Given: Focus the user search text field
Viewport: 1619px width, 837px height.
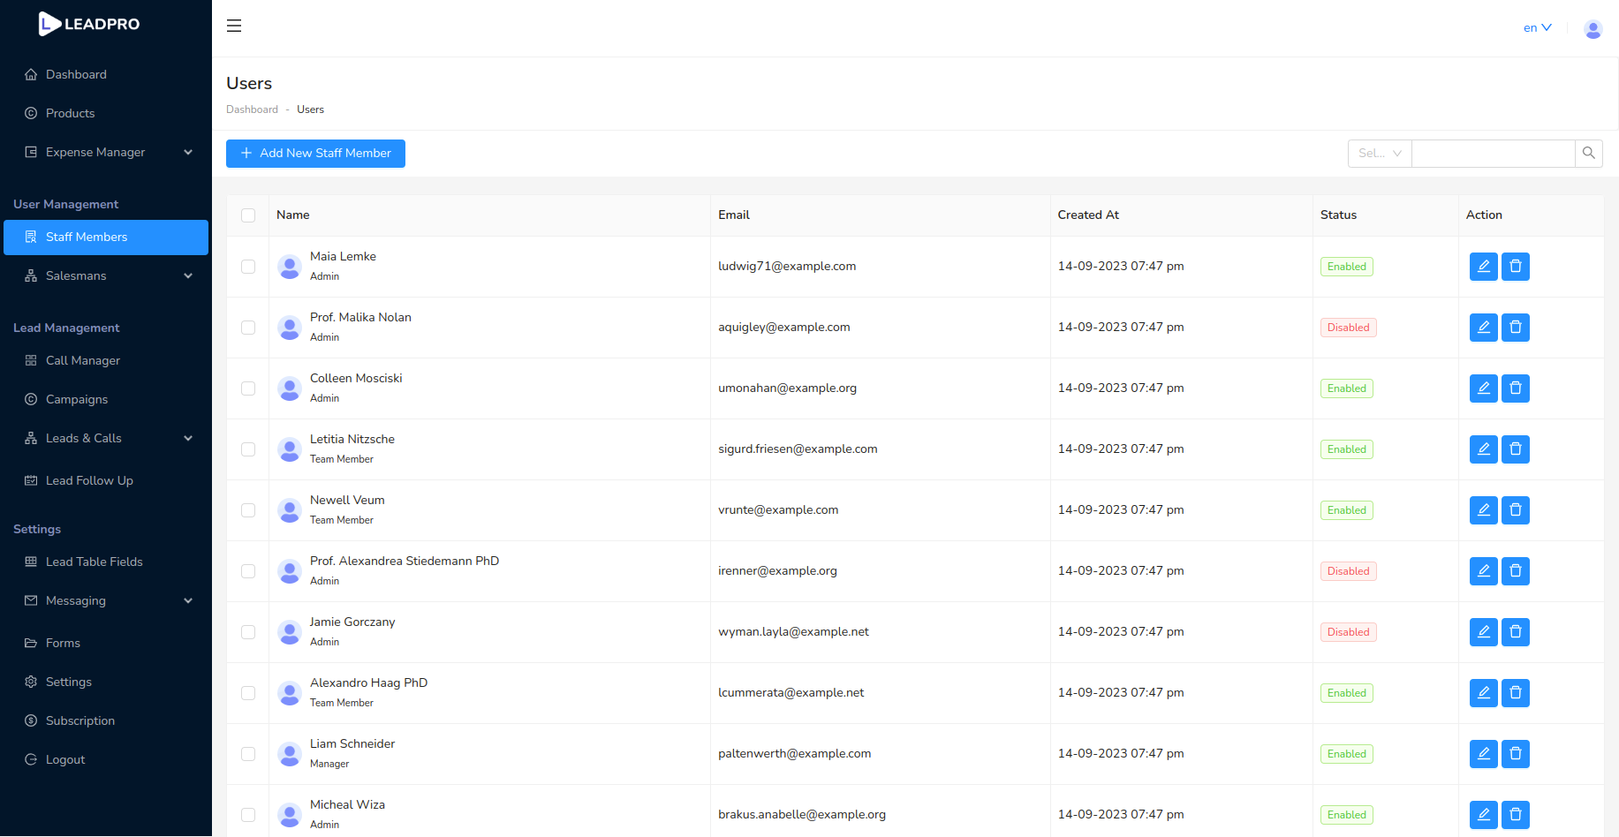Looking at the screenshot, I should point(1493,154).
